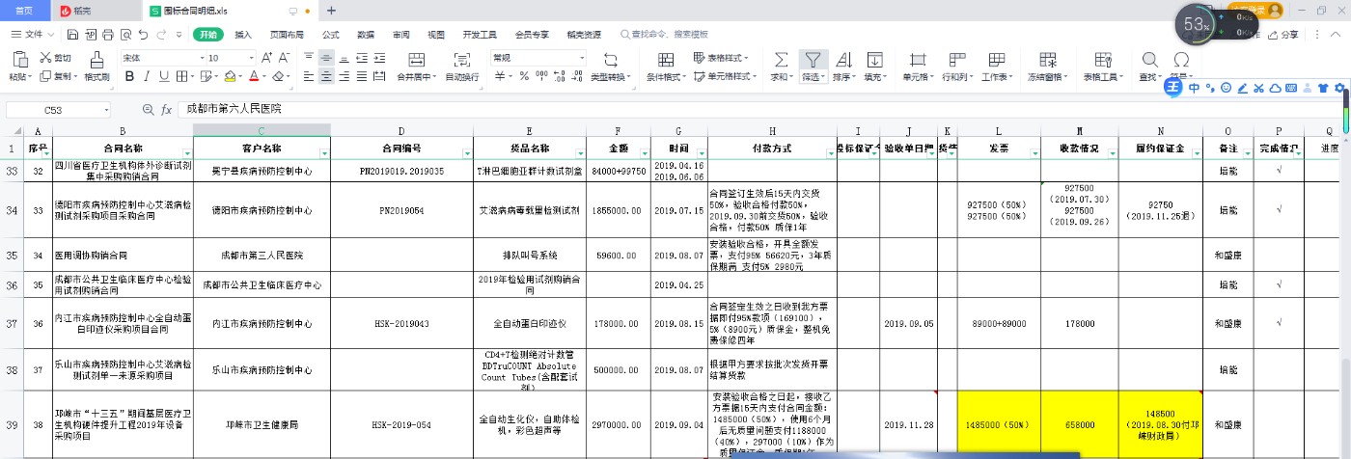Click the Print icon in quick access toolbar
1351x459 pixels.
click(106, 34)
